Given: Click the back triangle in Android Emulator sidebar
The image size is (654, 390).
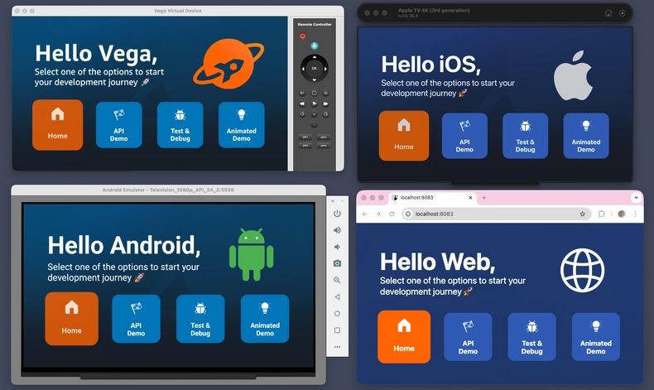Looking at the screenshot, I should (x=337, y=297).
